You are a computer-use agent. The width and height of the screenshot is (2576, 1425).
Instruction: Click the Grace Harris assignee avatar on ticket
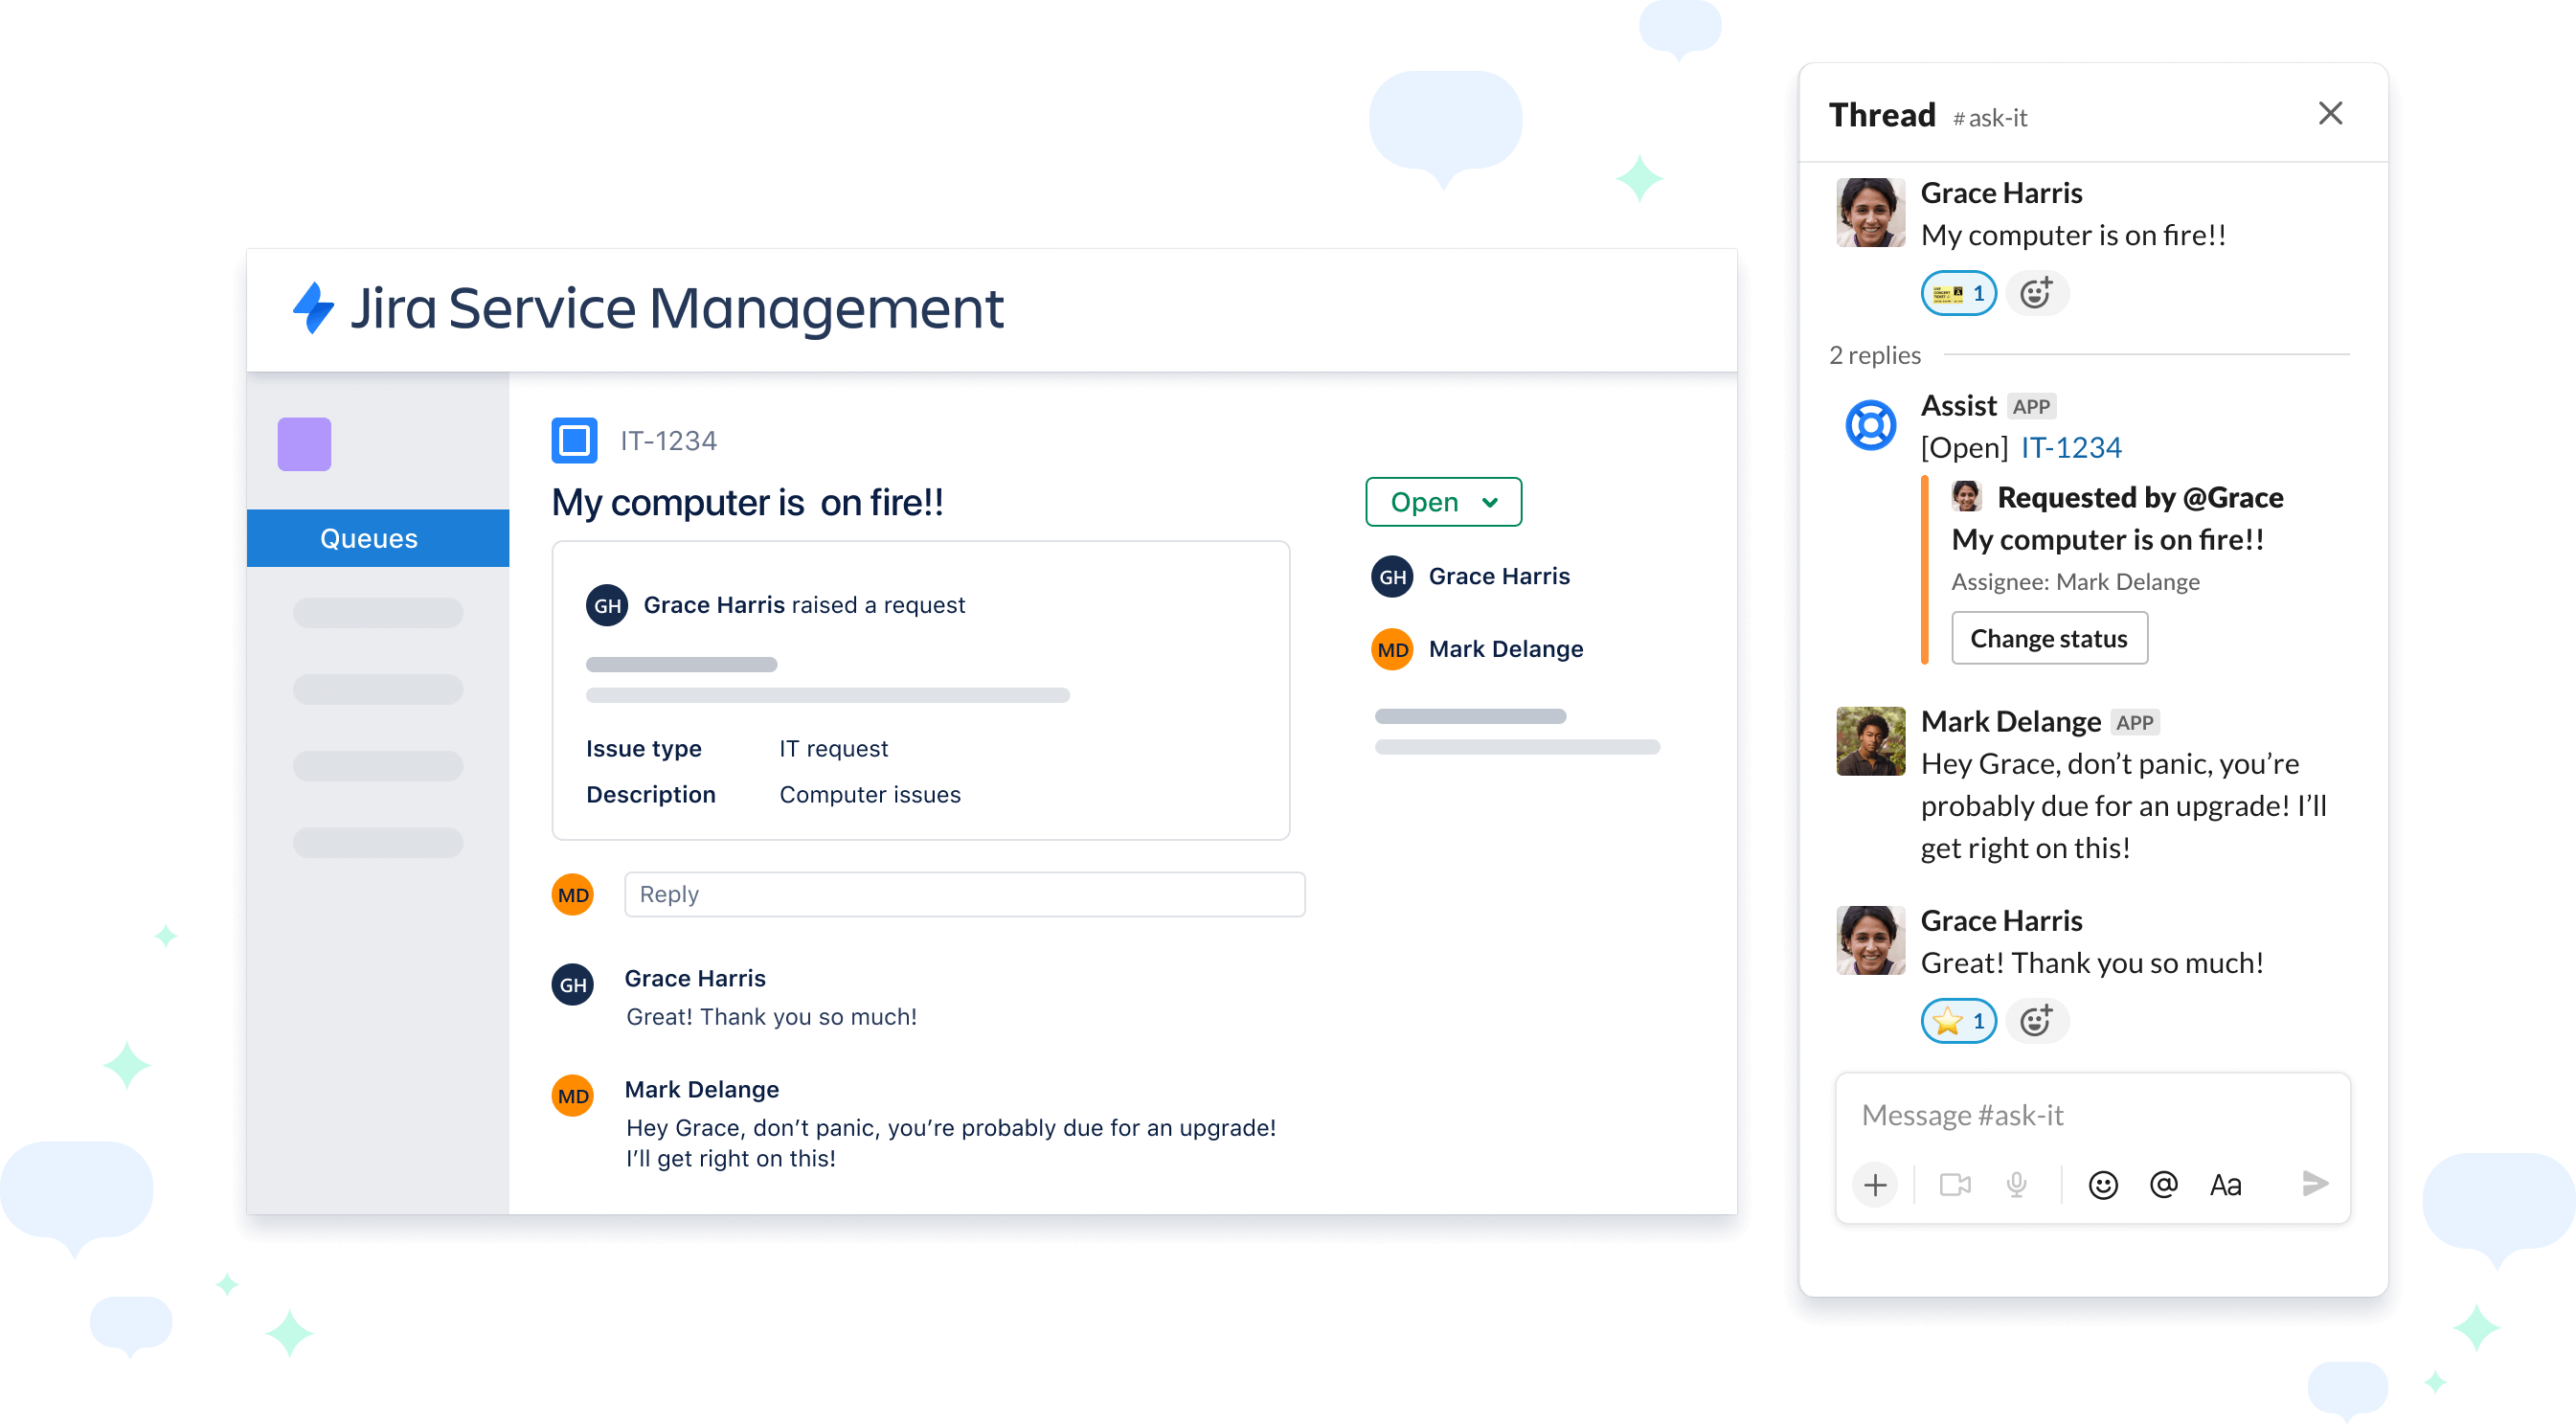pos(1393,576)
